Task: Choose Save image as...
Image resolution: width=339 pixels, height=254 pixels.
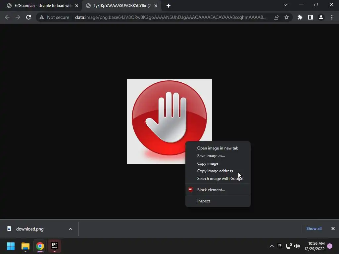Action: coord(218,156)
